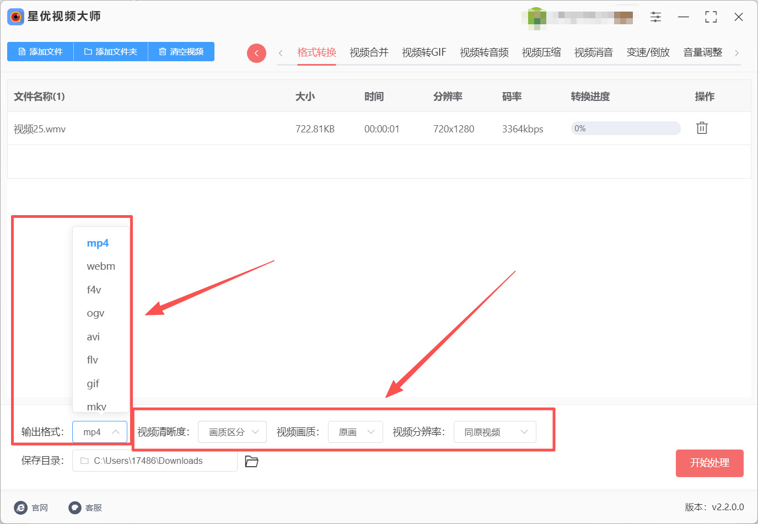
Task: Select the file row 视频25.wmv
Action: point(379,129)
